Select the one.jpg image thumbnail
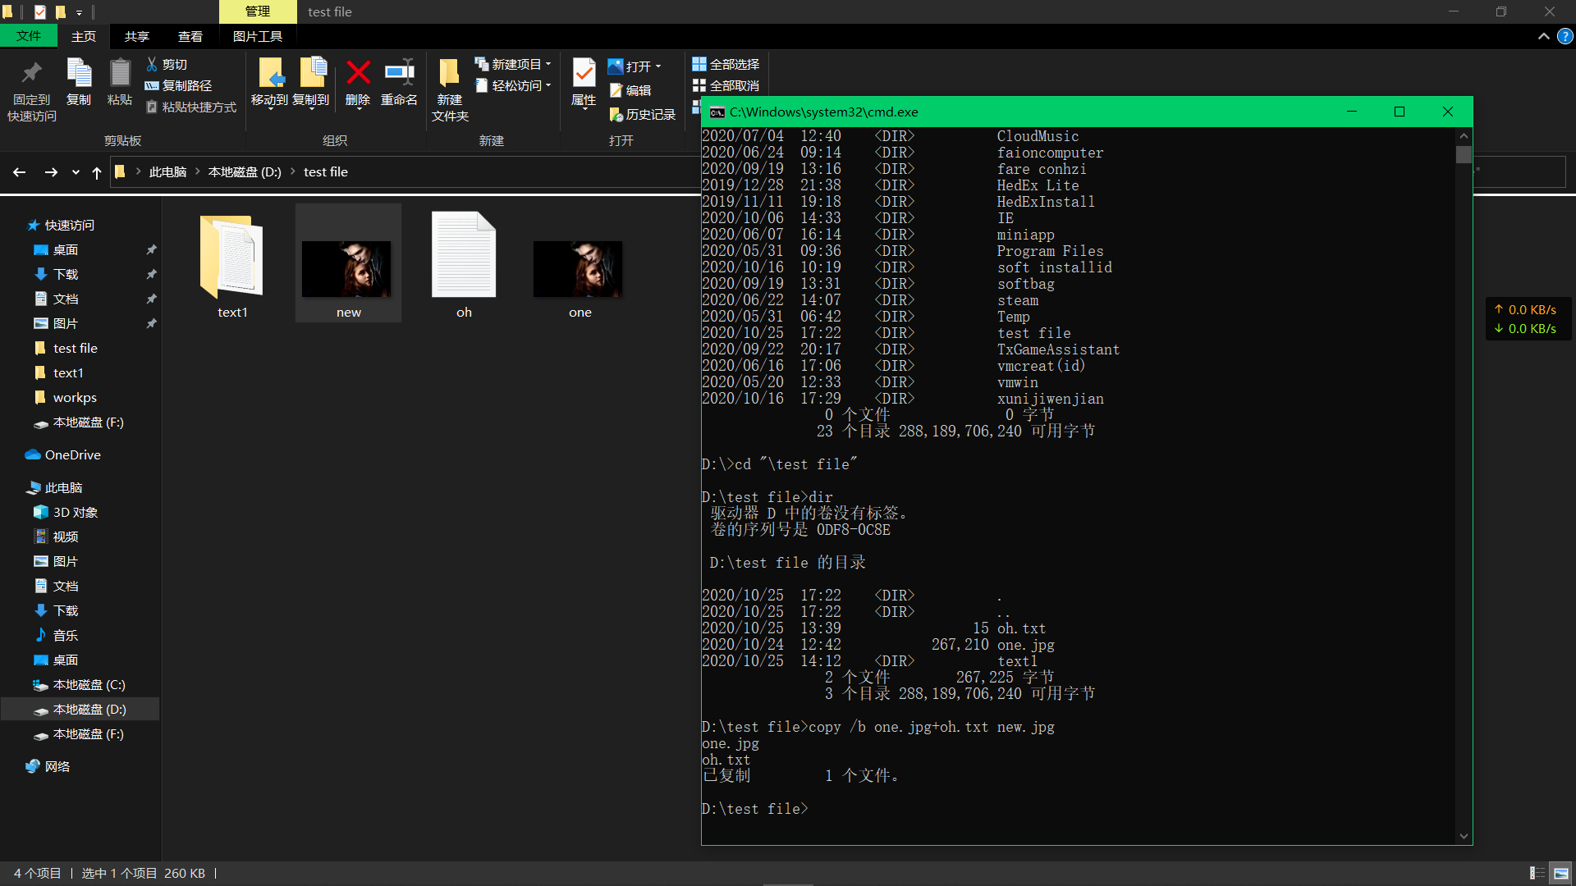The image size is (1576, 886). point(579,271)
